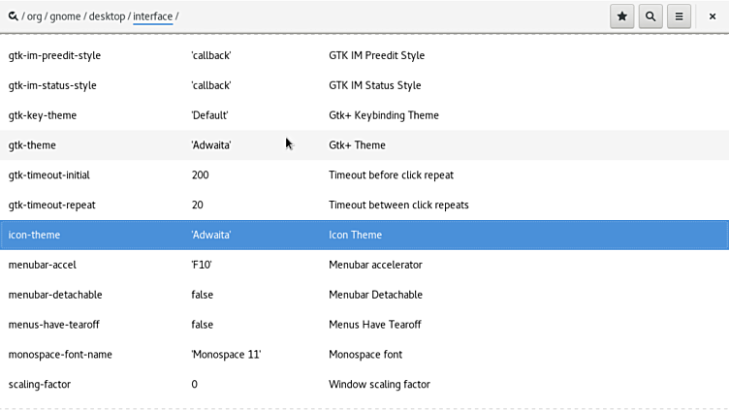Open the monospace-font-name key

coord(60,355)
